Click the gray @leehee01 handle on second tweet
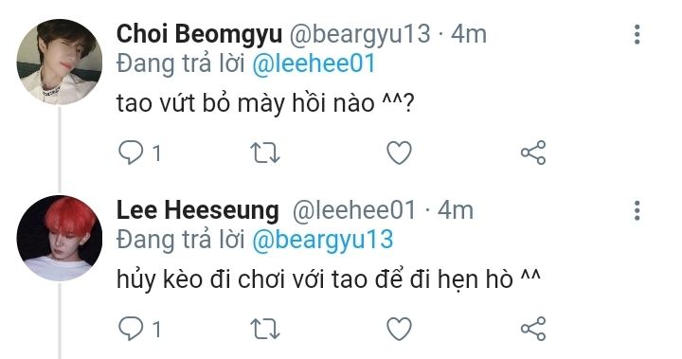Screen dimensions: 682x359 tap(354, 210)
